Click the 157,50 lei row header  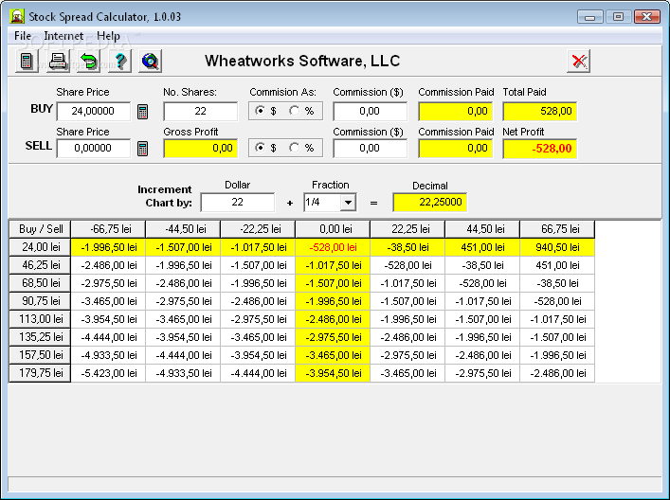click(40, 355)
